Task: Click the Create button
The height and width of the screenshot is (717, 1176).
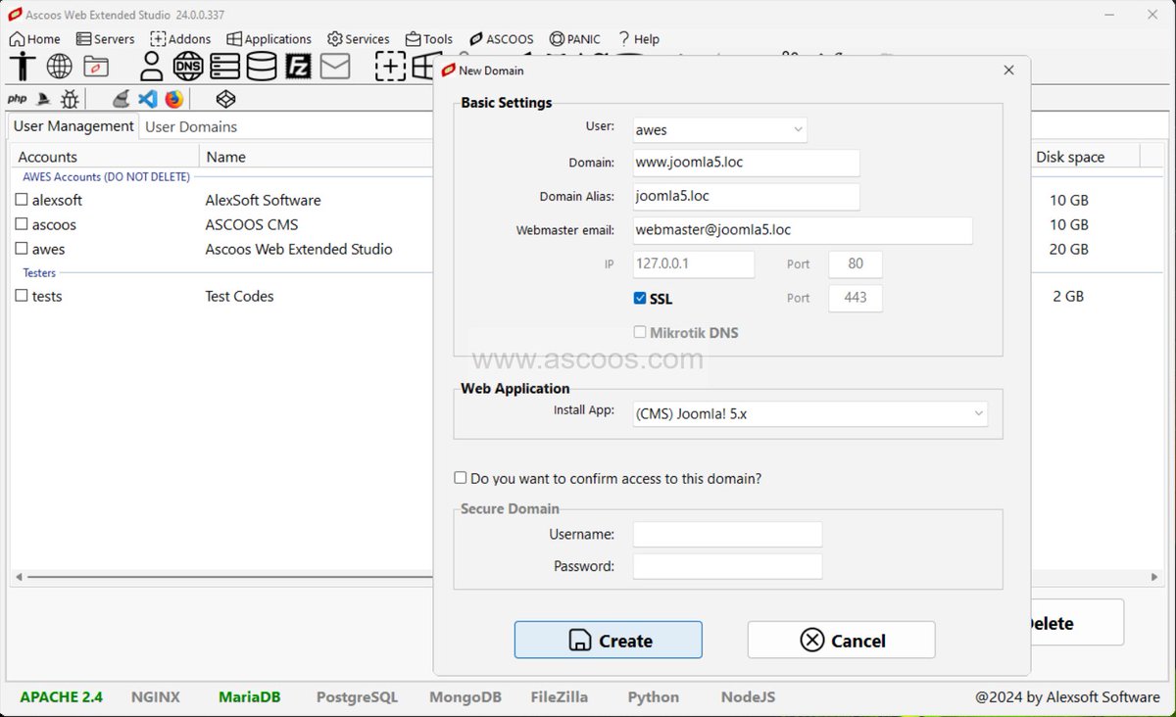Action: point(609,640)
